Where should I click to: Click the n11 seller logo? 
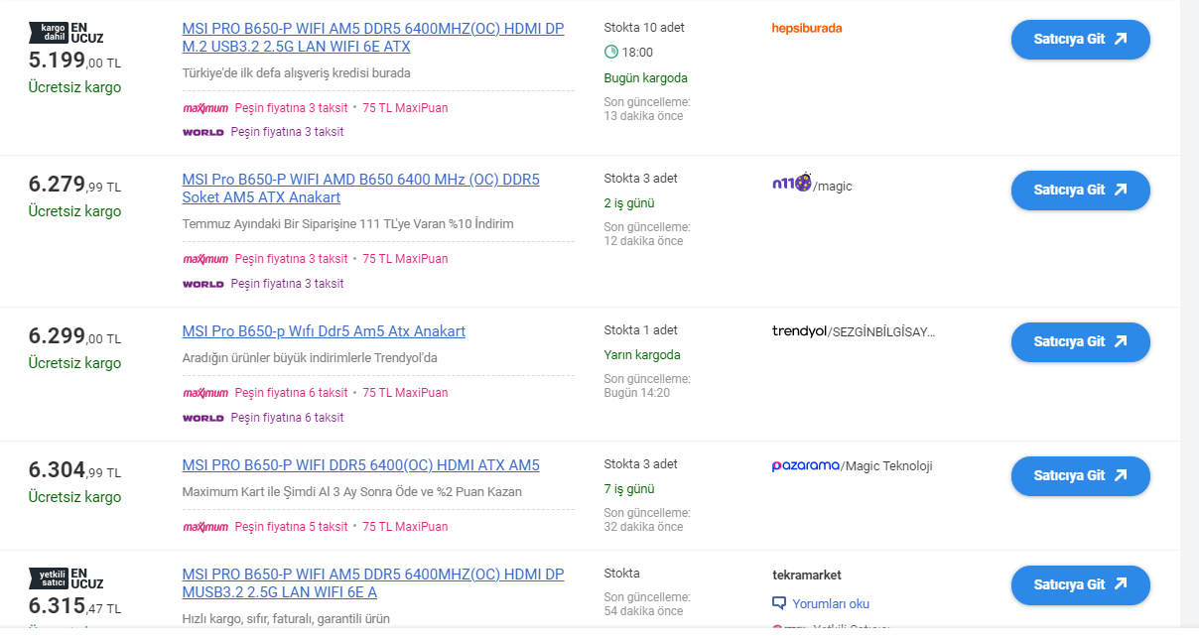pos(791,184)
